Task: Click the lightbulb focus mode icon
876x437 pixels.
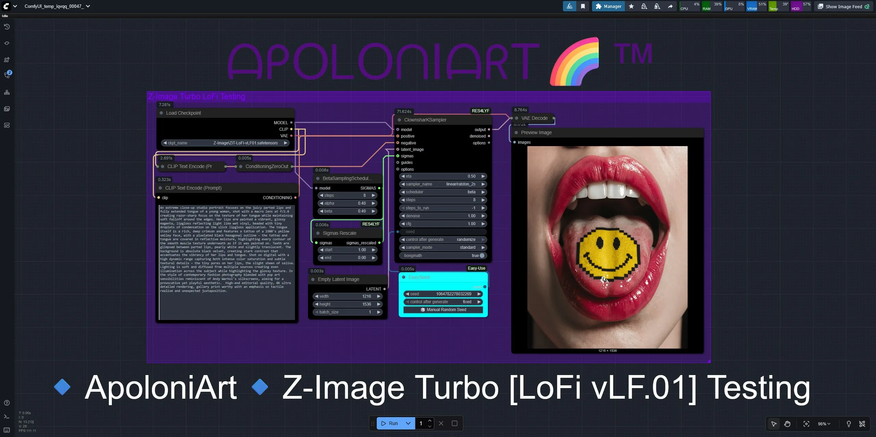Action: click(x=849, y=424)
